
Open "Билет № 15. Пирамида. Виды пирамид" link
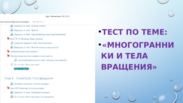[27, 39]
